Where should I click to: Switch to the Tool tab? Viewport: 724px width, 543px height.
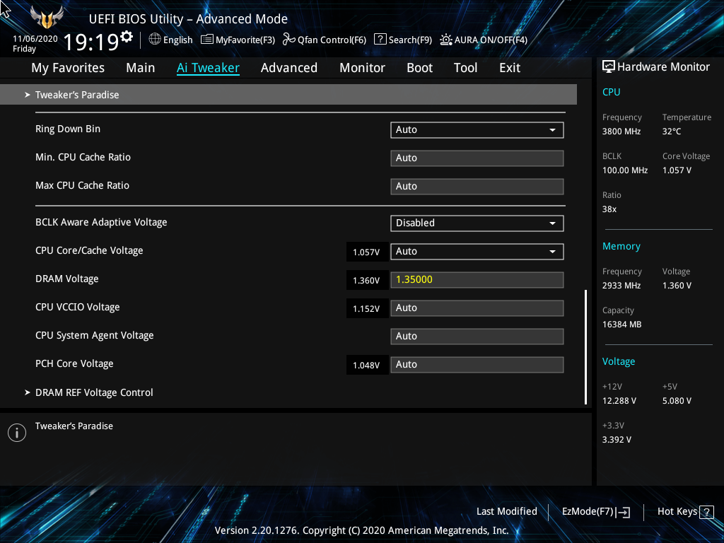(x=465, y=68)
